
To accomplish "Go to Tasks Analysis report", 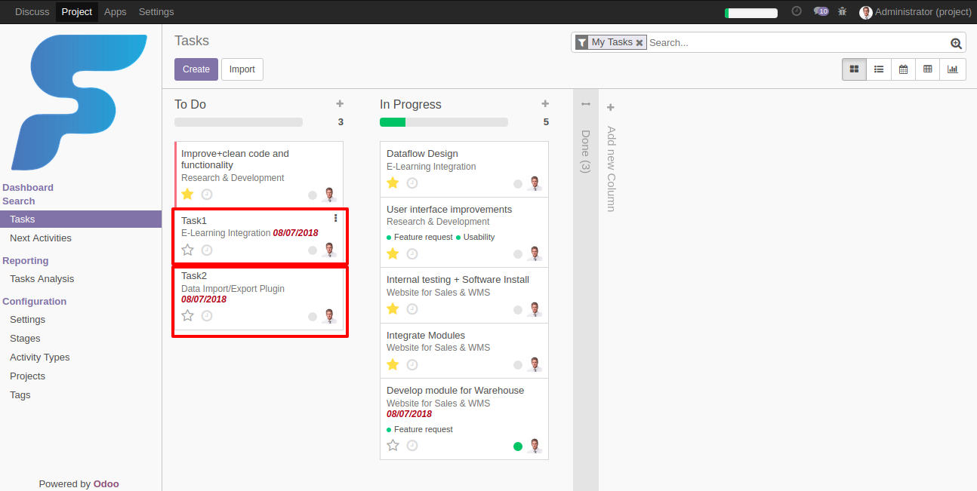I will pos(42,279).
